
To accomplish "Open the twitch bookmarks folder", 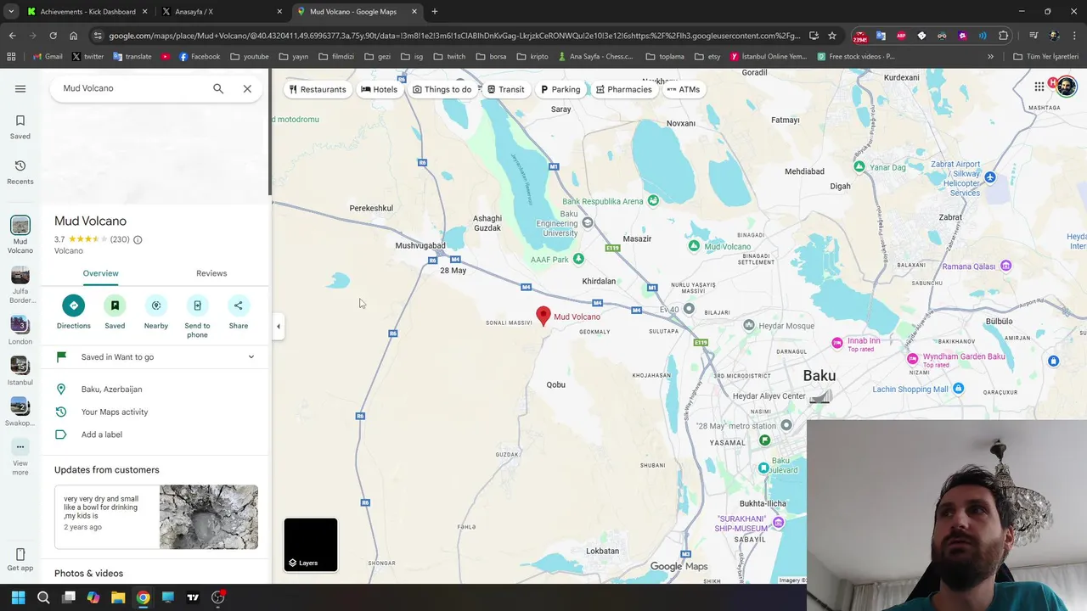I will (x=449, y=57).
